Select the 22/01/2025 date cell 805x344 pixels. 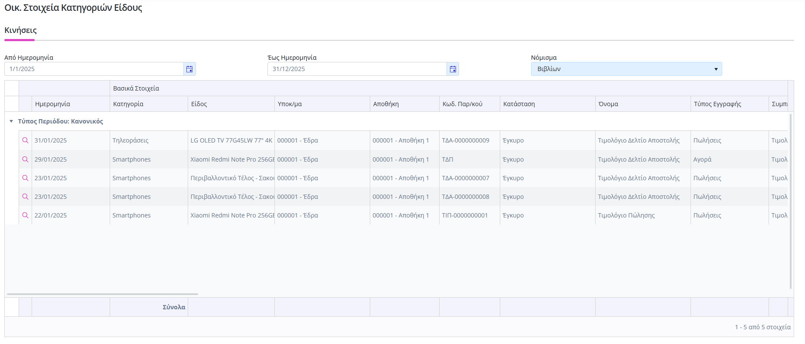(71, 215)
